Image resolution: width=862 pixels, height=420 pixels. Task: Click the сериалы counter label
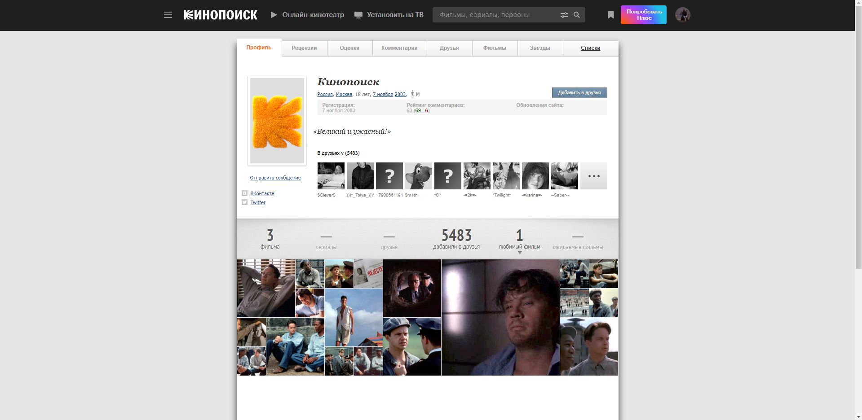point(326,247)
